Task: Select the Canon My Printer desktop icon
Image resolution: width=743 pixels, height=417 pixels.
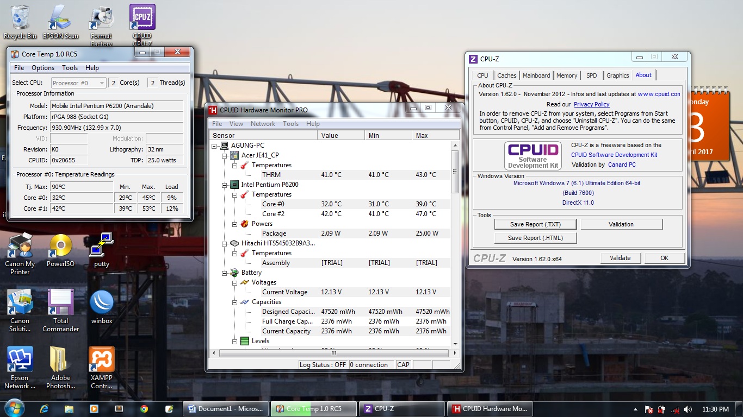Action: (x=20, y=254)
